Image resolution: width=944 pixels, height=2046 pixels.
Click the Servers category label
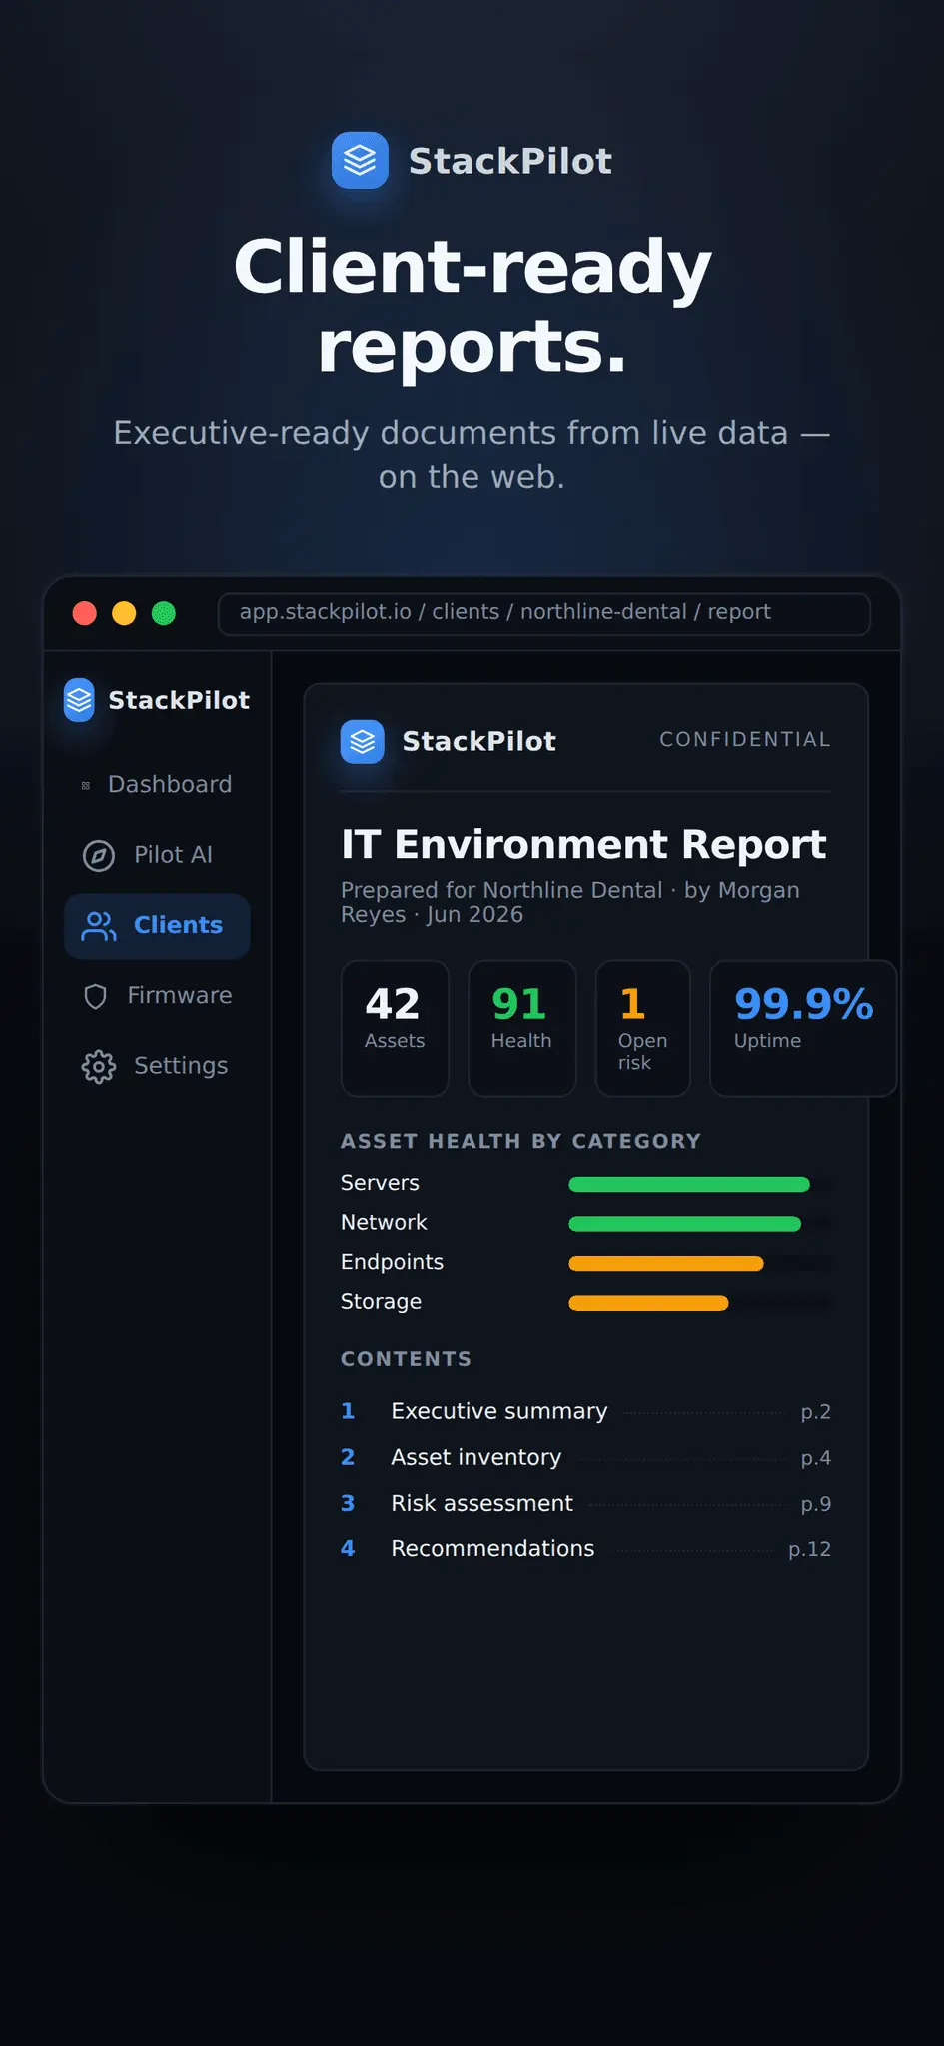click(x=380, y=1183)
